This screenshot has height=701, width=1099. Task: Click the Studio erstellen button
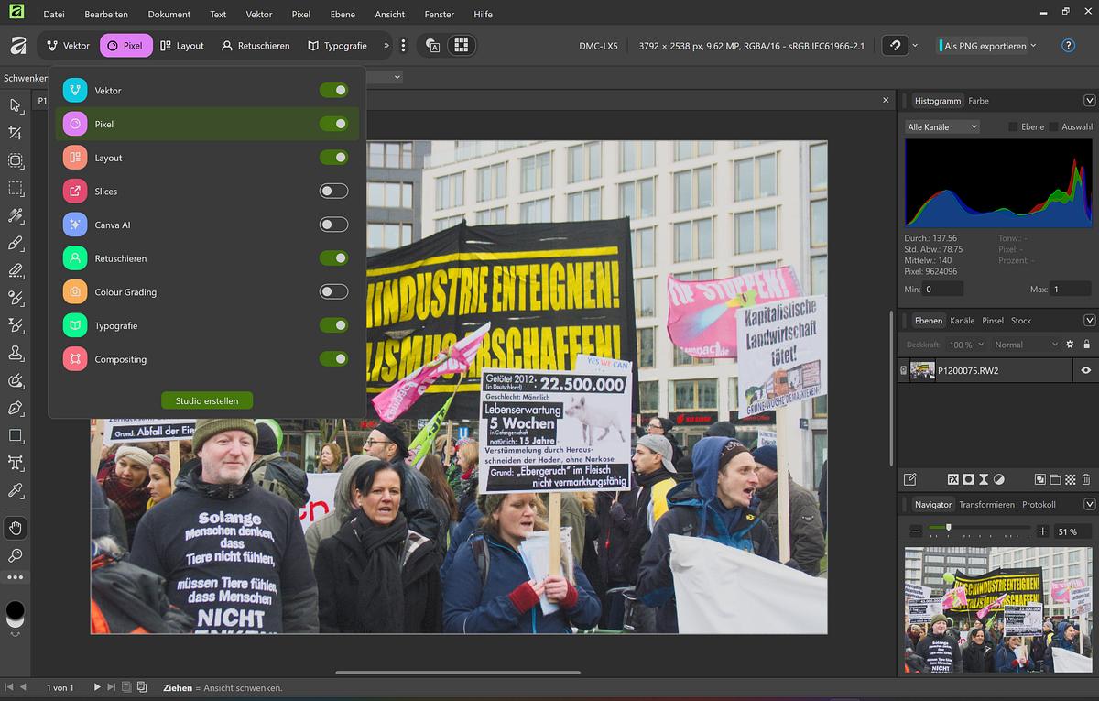(207, 401)
